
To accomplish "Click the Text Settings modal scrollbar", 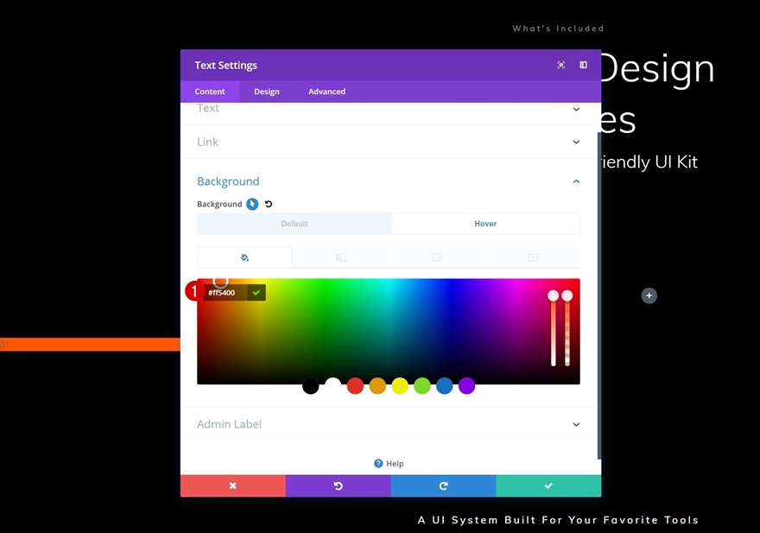I will click(599, 295).
